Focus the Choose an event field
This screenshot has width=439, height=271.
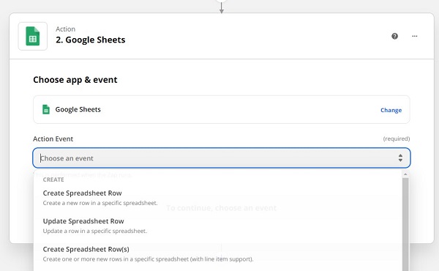click(x=222, y=158)
